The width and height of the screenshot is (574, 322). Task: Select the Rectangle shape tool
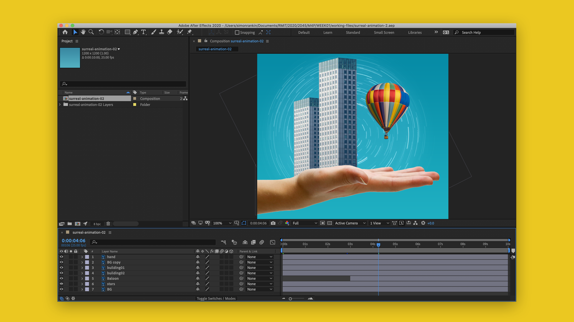tap(127, 32)
